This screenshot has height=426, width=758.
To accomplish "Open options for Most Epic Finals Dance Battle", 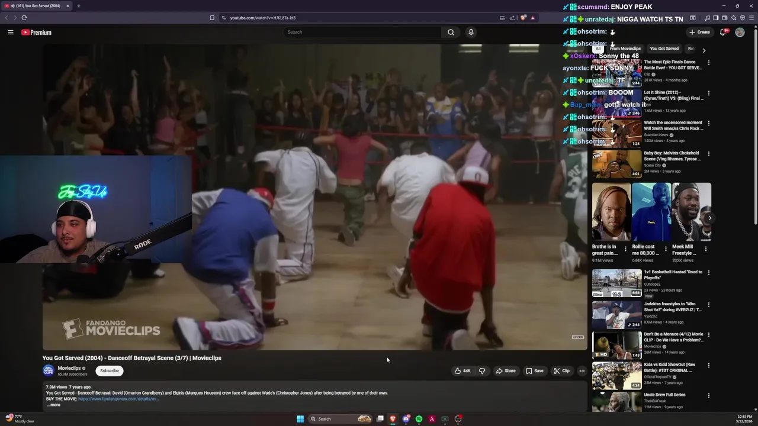I will click(x=708, y=63).
